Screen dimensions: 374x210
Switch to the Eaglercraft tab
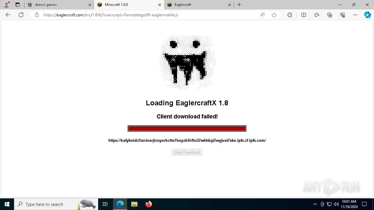[199, 5]
